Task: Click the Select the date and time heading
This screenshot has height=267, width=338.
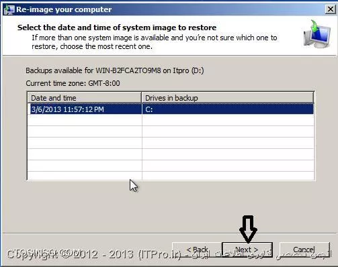Action: click(x=117, y=28)
